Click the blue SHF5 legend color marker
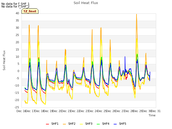Screen dimensions: 172x129 point(115,124)
